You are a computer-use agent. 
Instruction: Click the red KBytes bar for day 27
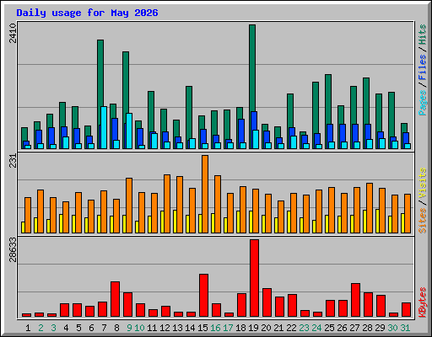click(355, 300)
